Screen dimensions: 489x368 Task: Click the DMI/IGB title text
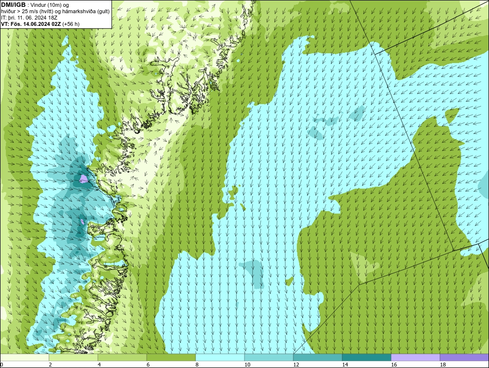(x=13, y=5)
